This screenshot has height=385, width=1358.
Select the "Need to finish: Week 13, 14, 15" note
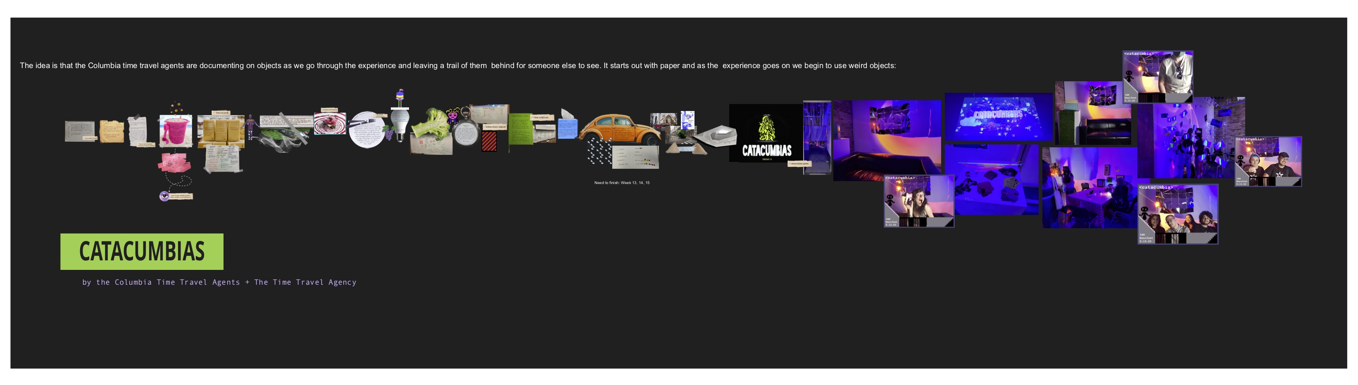(622, 183)
